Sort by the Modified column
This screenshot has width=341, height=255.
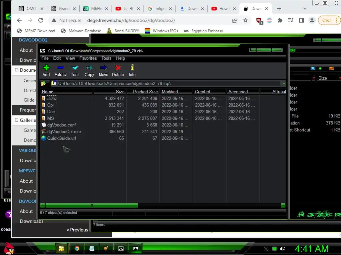(176, 92)
